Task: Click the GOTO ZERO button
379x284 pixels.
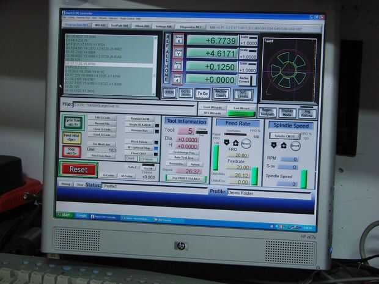Action: tap(185, 93)
